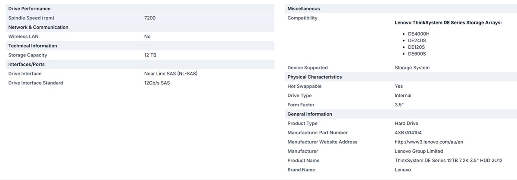Image resolution: width=517 pixels, height=180 pixels.
Task: Select 'Lenovo ThinkSystem DE Series Storage Arrays:' heading
Action: coord(448,22)
